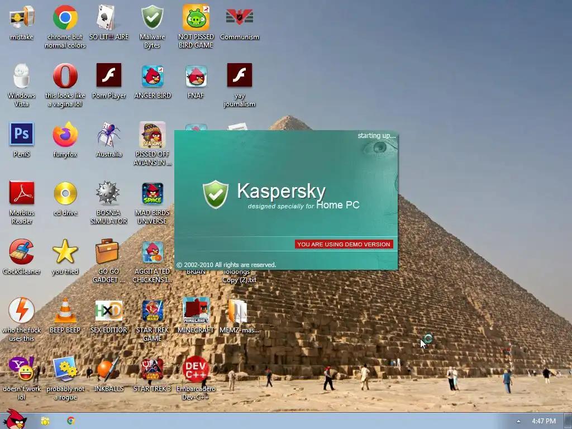This screenshot has width=572, height=429.
Task: Select the ANGER BIRD icon
Action: (x=152, y=76)
